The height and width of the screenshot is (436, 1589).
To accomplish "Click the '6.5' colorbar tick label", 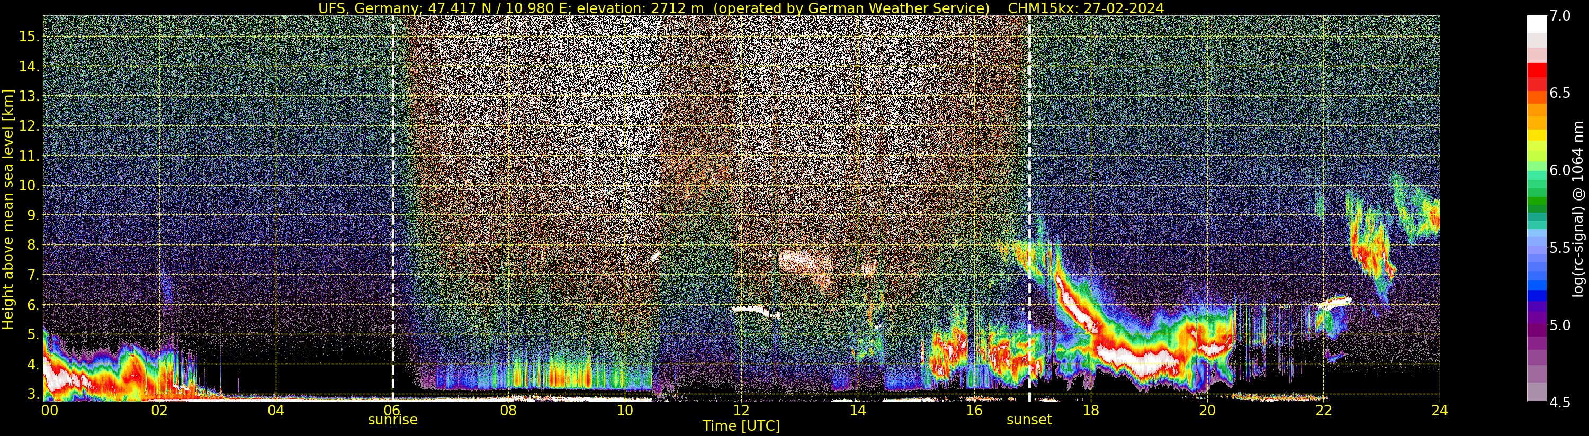I will pos(1560,94).
